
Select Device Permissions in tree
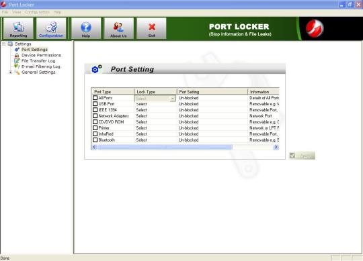(x=41, y=55)
